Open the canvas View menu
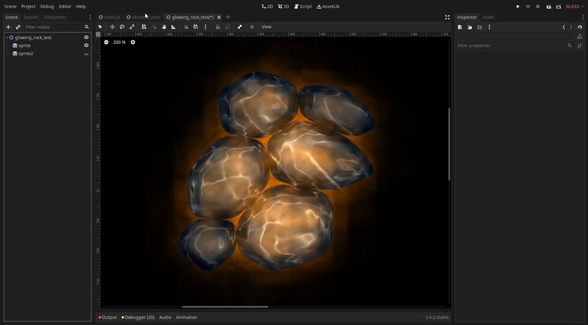 [267, 27]
